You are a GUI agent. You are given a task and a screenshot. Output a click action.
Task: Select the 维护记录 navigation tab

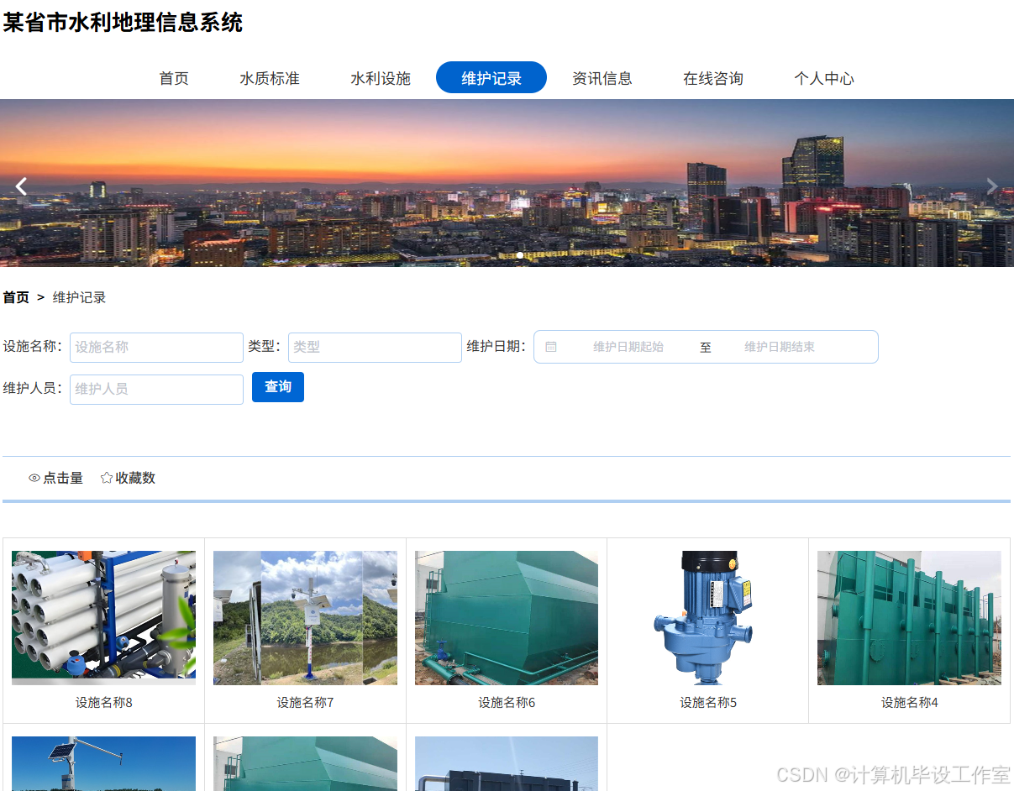click(491, 78)
